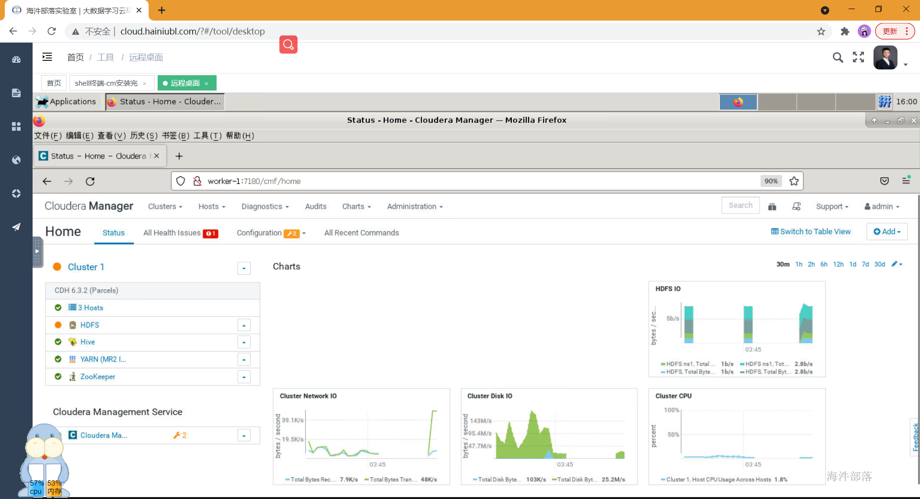This screenshot has width=920, height=499.
Task: Open Hive service actions dropdown
Action: pos(244,342)
